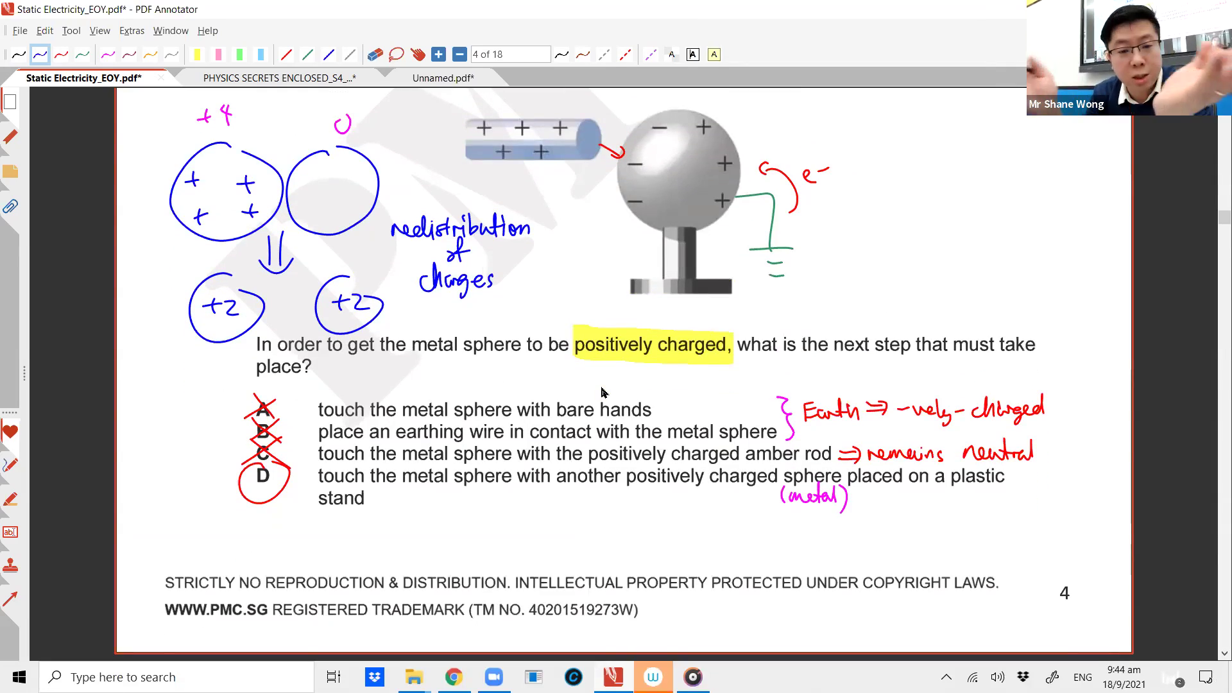Viewport: 1232px width, 693px height.
Task: Click the page number field '4 of 18'
Action: pos(510,55)
